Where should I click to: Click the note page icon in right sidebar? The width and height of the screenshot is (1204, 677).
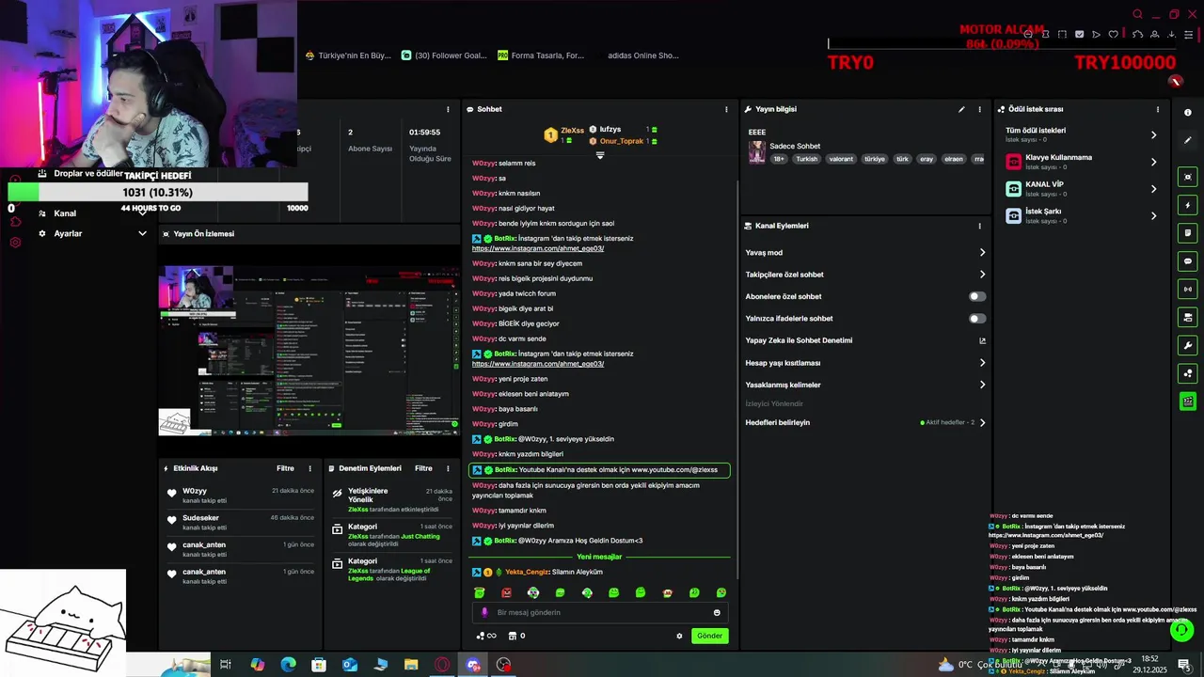pos(1188,232)
